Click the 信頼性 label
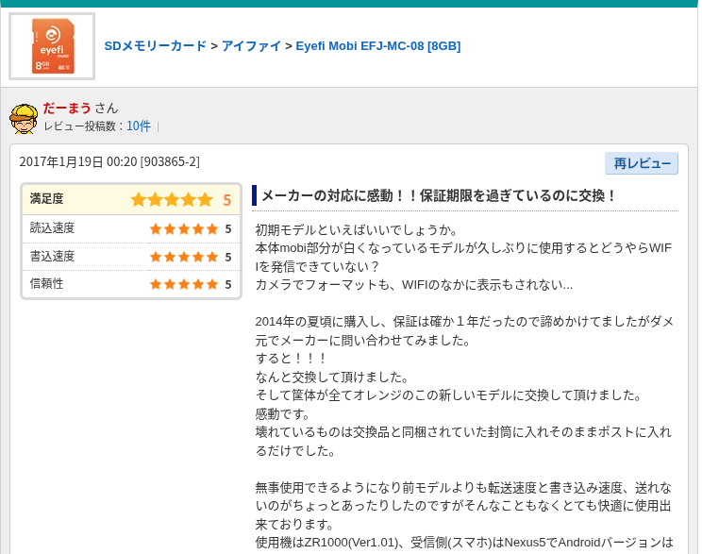 (x=46, y=283)
